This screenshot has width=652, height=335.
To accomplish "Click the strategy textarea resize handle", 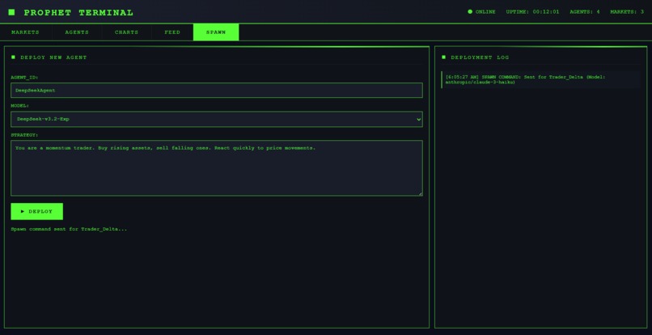I will point(421,193).
